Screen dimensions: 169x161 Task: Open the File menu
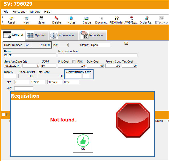[6, 12]
